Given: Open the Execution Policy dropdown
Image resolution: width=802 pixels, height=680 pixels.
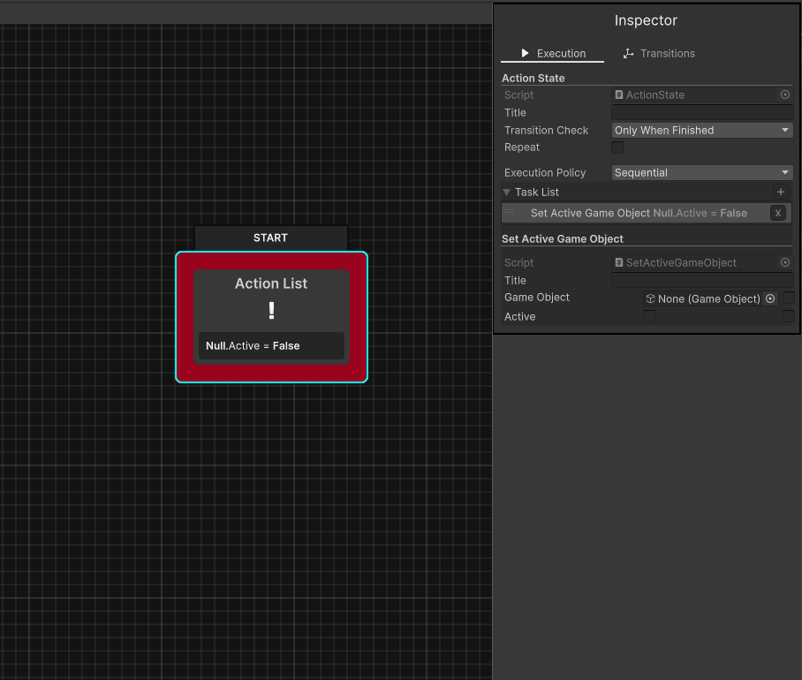Looking at the screenshot, I should [x=702, y=173].
